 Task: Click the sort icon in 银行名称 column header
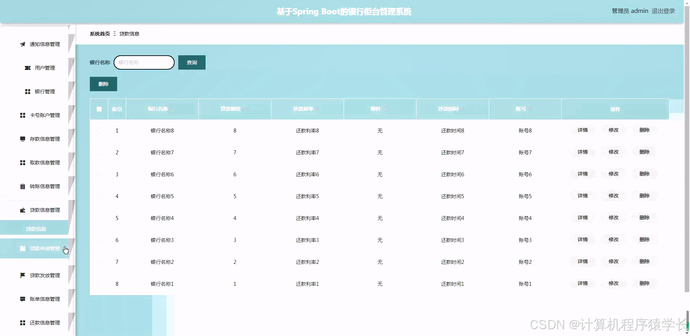point(172,109)
